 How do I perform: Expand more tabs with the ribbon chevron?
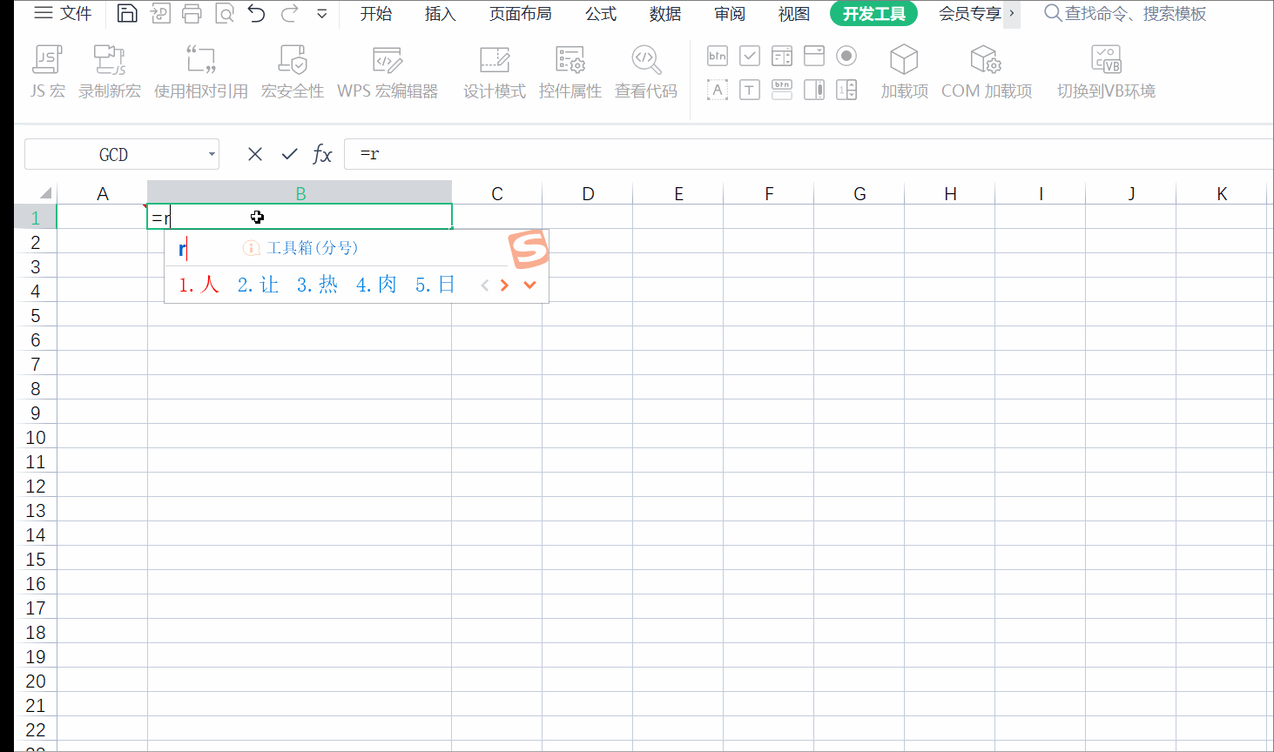1012,14
